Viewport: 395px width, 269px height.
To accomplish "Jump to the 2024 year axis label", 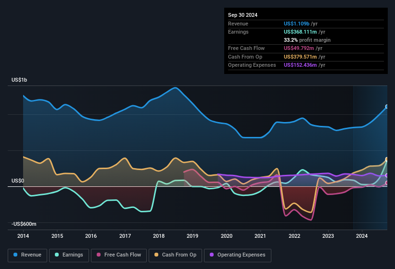I will pyautogui.click(x=362, y=236).
